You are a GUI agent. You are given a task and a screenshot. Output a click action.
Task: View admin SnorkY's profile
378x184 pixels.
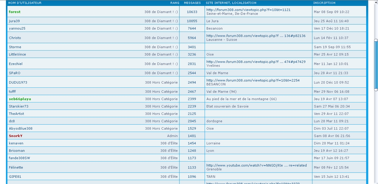coord(16,136)
